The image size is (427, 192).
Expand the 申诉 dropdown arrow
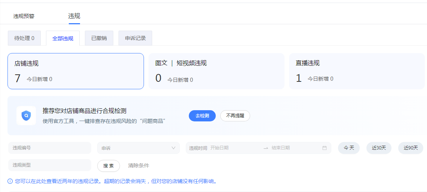pyautogui.click(x=173, y=148)
